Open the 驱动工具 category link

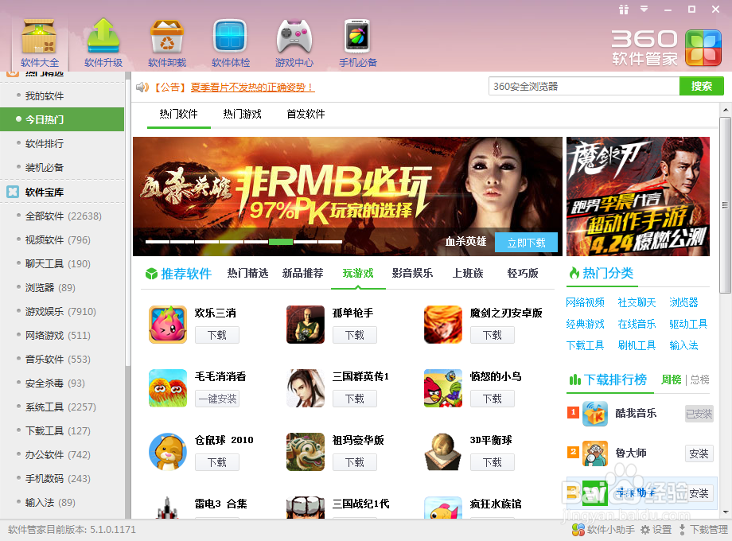click(688, 324)
